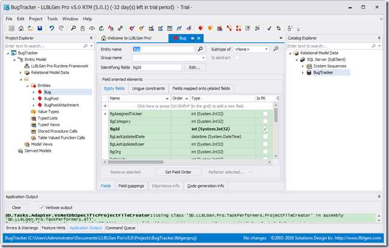Expand the Bug entity node
Screen dimensions: 389x248
(33, 92)
